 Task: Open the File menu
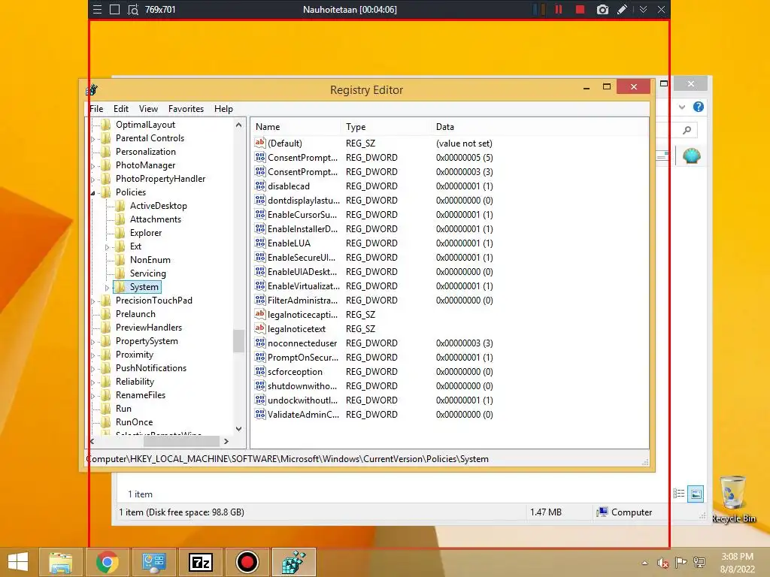tap(96, 109)
